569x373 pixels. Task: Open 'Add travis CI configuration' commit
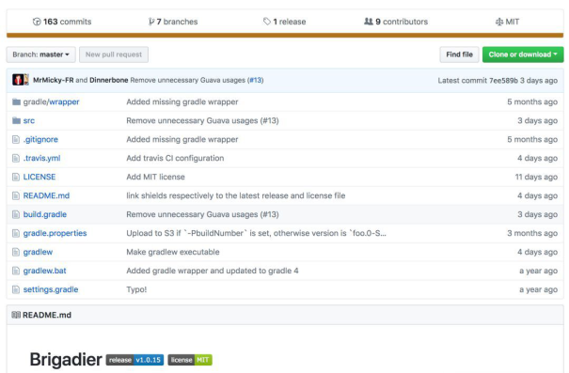click(x=175, y=159)
